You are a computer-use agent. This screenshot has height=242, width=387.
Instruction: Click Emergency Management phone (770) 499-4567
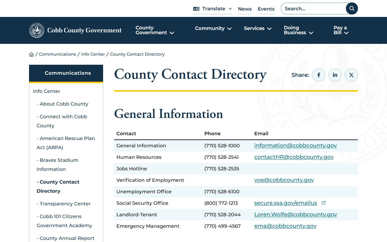tap(223, 226)
